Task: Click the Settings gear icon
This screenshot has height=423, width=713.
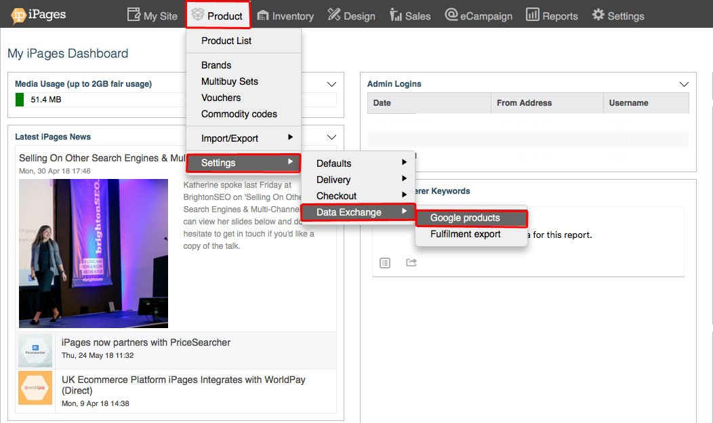Action: 598,14
